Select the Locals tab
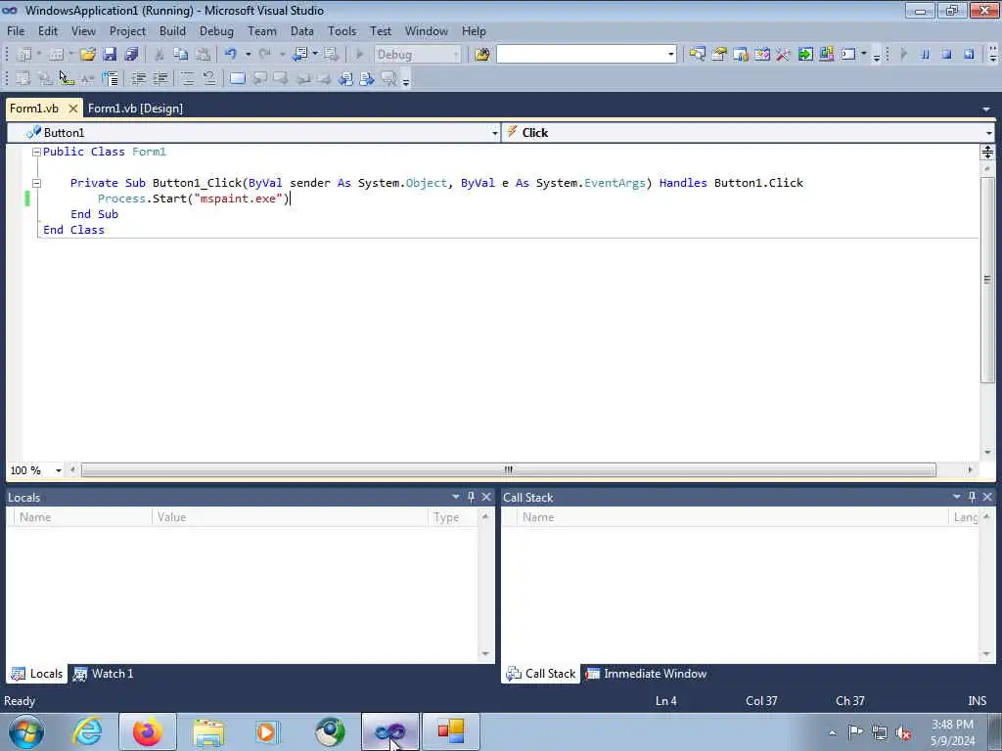This screenshot has width=1002, height=751. (x=37, y=674)
